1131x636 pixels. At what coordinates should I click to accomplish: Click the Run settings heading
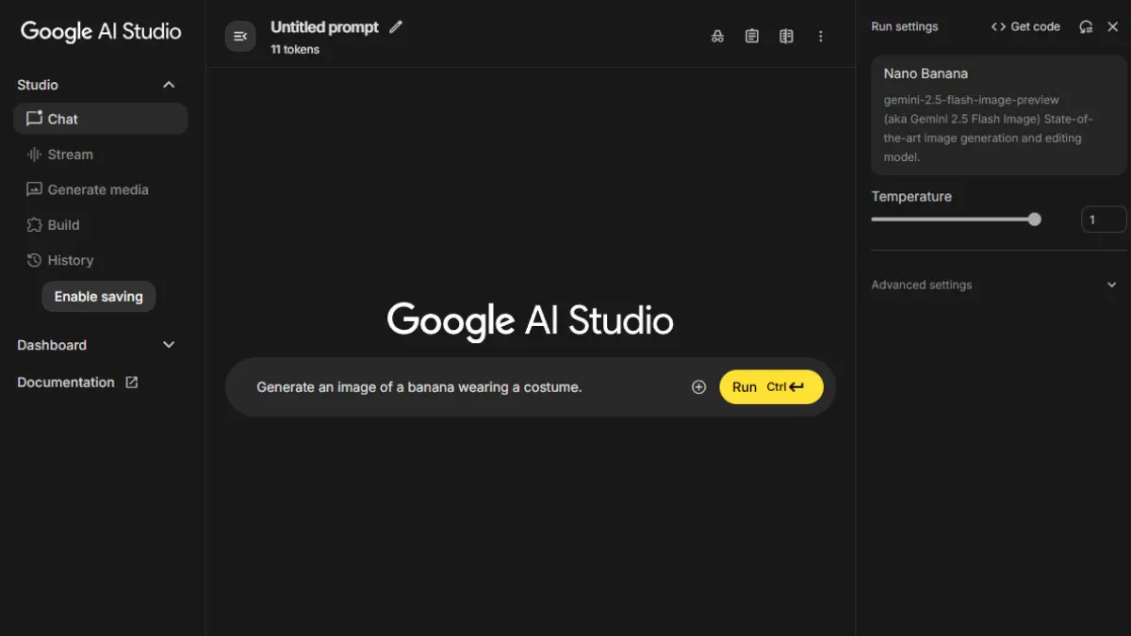coord(905,26)
